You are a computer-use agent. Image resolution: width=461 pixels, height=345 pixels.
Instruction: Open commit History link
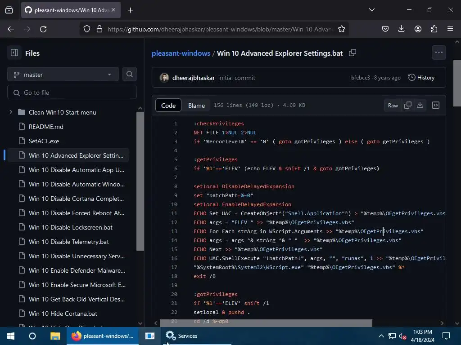tap(421, 77)
